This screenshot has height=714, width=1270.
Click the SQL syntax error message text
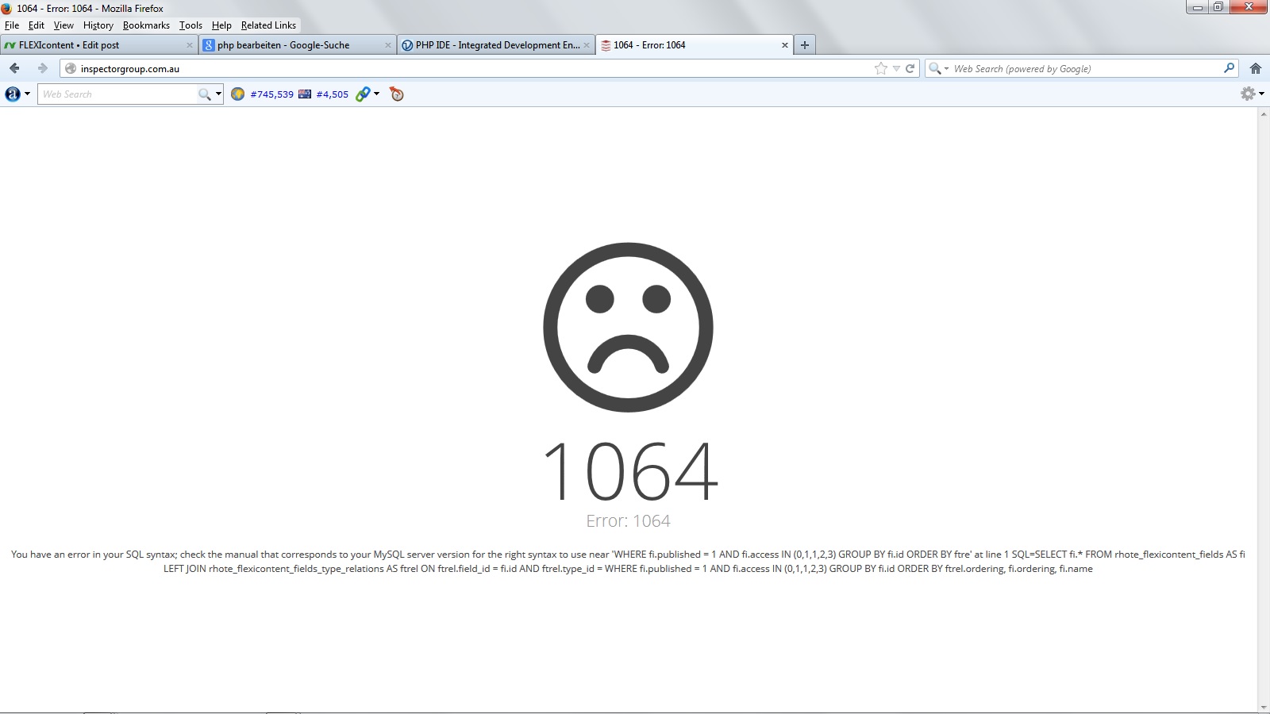pyautogui.click(x=628, y=562)
